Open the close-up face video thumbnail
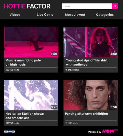The height and width of the screenshot is (136, 123). (90, 95)
